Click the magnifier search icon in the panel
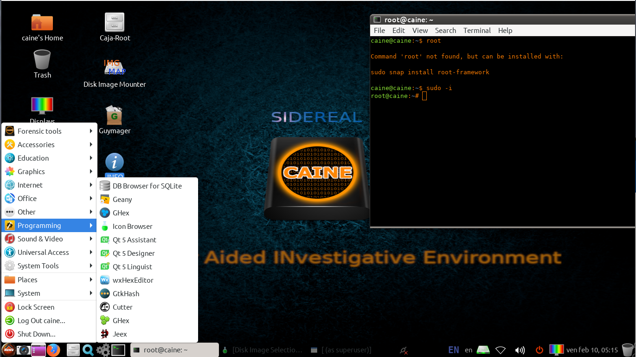The height and width of the screenshot is (357, 636). pos(88,350)
